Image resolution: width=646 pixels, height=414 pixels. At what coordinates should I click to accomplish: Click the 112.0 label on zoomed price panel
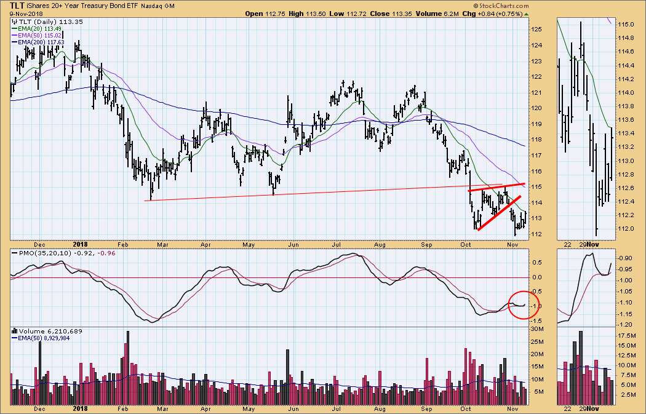pyautogui.click(x=626, y=229)
